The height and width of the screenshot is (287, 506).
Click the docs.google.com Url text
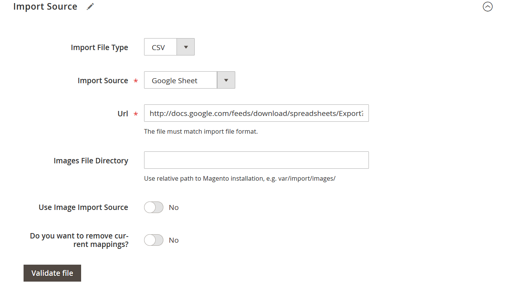(256, 113)
